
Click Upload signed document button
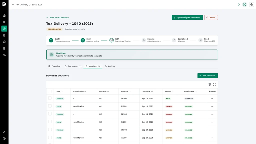pyautogui.click(x=187, y=17)
